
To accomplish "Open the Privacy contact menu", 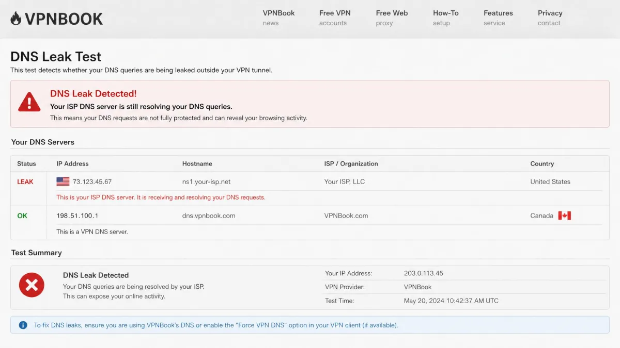I will pos(550,18).
